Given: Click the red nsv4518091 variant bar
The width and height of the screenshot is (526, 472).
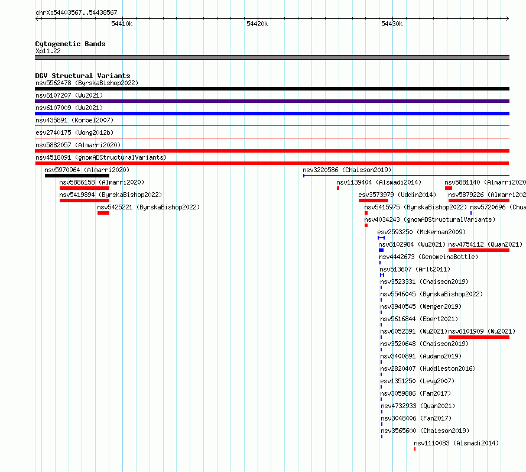Looking at the screenshot, I should tap(272, 163).
